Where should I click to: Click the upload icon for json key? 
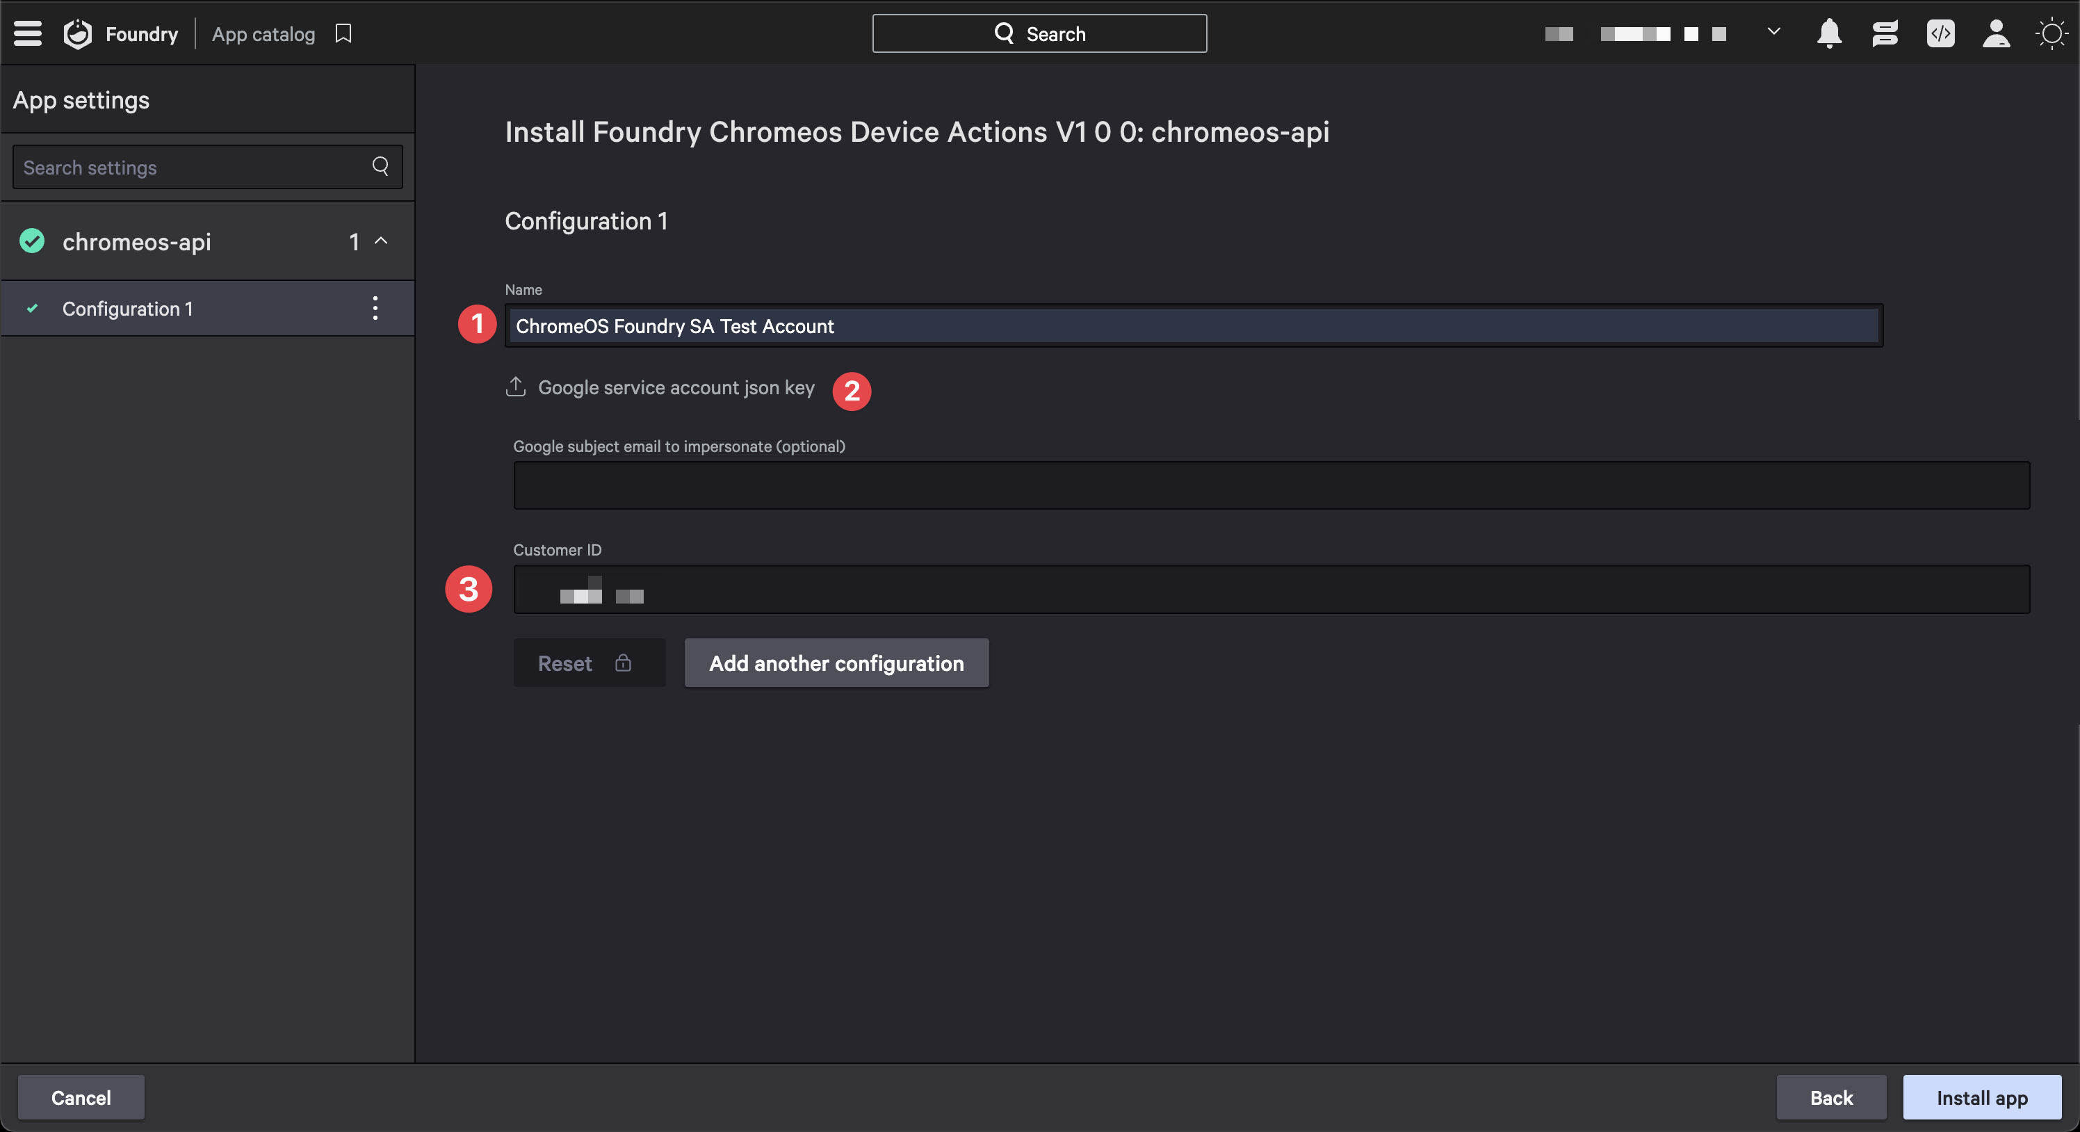(x=516, y=387)
